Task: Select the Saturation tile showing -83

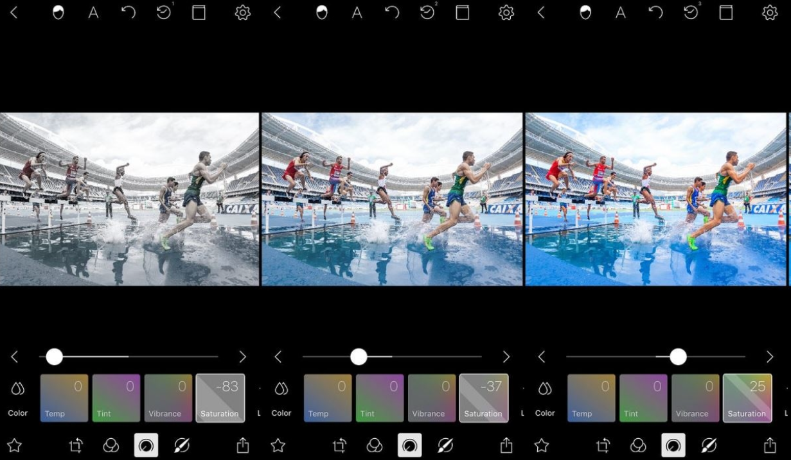Action: pos(220,398)
